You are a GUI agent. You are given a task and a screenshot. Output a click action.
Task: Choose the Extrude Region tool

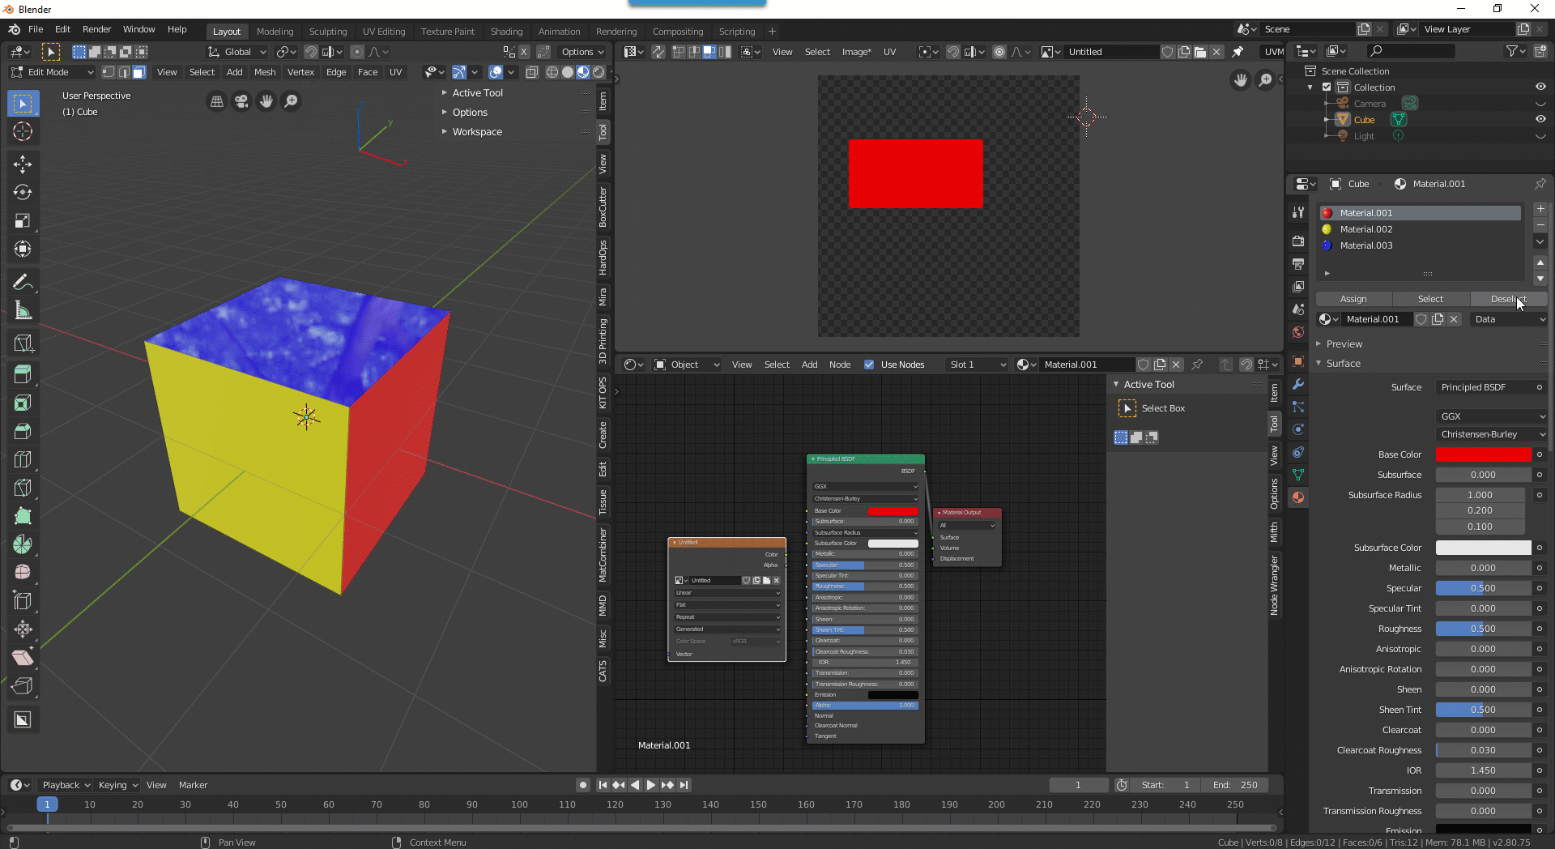[23, 373]
